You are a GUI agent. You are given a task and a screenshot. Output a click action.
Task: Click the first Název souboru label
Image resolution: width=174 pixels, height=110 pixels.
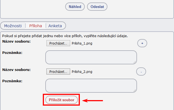16,42
